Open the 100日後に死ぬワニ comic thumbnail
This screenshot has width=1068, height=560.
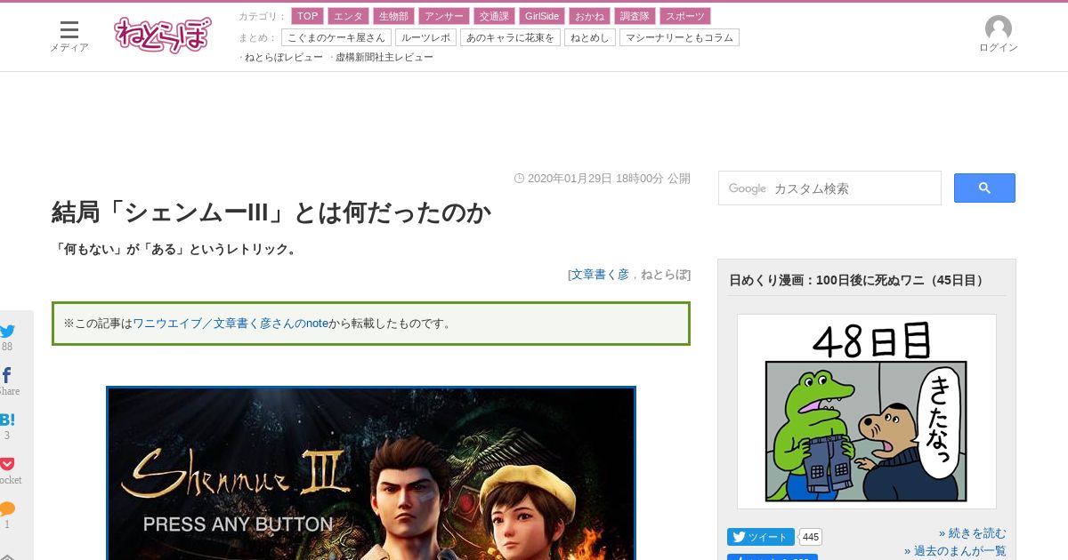point(867,412)
